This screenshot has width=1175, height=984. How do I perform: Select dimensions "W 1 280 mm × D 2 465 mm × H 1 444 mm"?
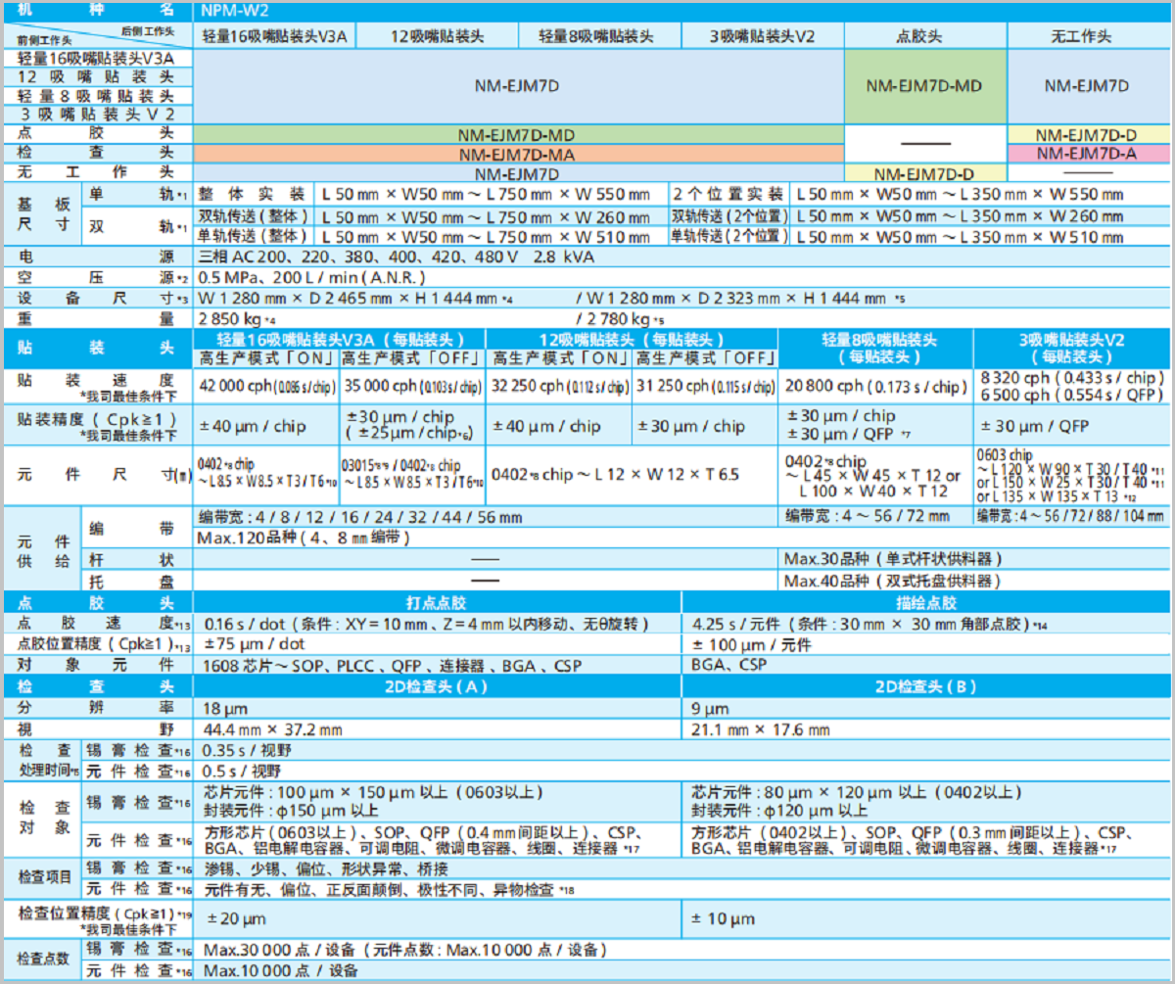point(349,298)
